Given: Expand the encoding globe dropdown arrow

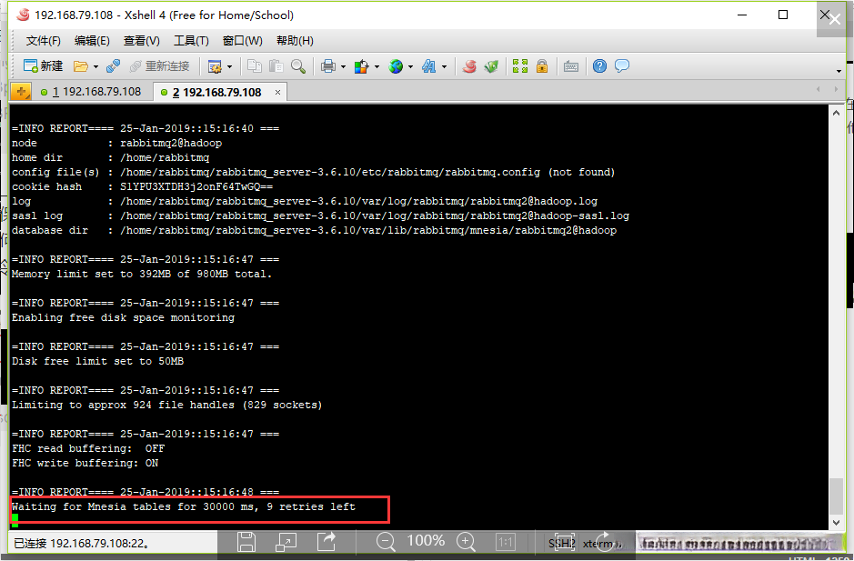Looking at the screenshot, I should point(411,67).
